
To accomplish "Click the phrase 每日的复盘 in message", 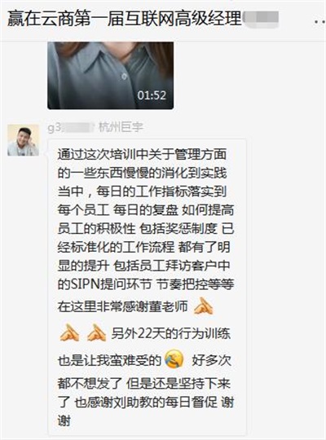I will pyautogui.click(x=146, y=210).
